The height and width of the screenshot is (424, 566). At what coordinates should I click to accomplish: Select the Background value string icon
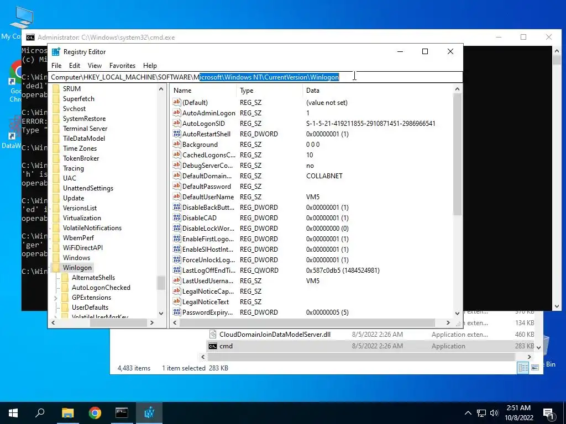pyautogui.click(x=176, y=144)
